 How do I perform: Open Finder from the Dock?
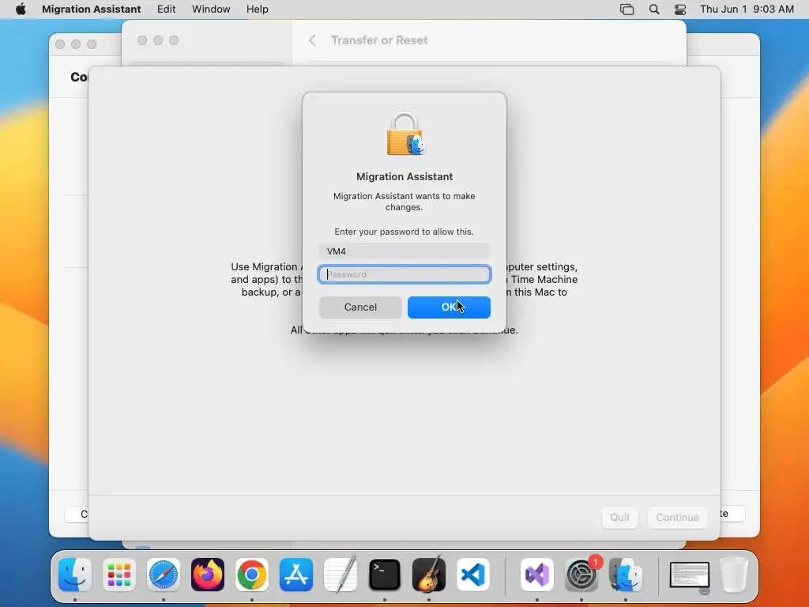click(x=75, y=575)
